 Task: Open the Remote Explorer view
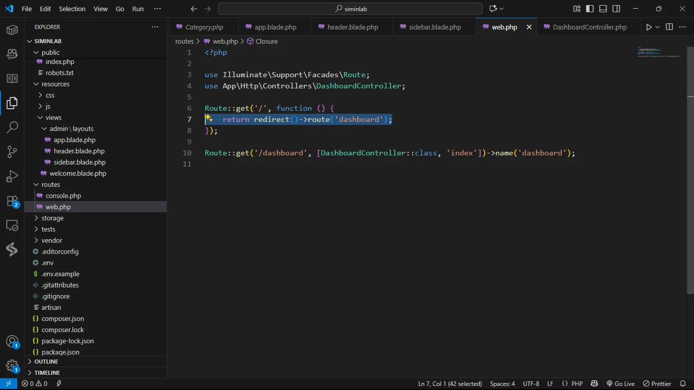[x=12, y=225]
